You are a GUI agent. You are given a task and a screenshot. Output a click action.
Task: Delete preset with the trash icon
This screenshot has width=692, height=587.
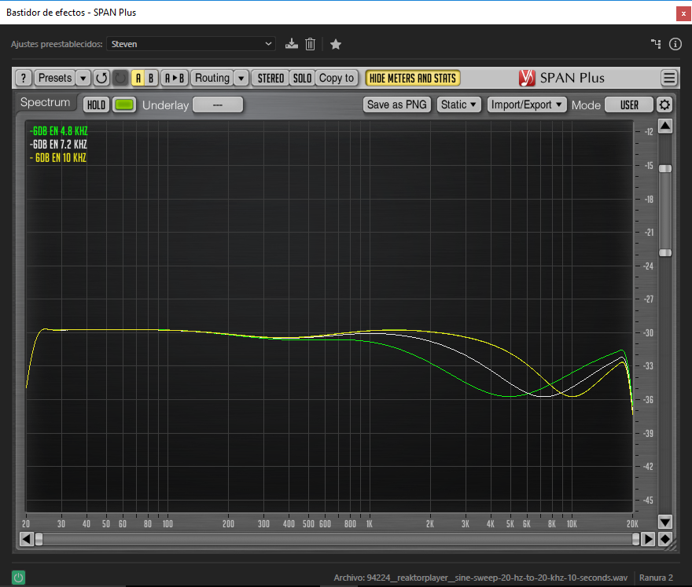pos(311,44)
